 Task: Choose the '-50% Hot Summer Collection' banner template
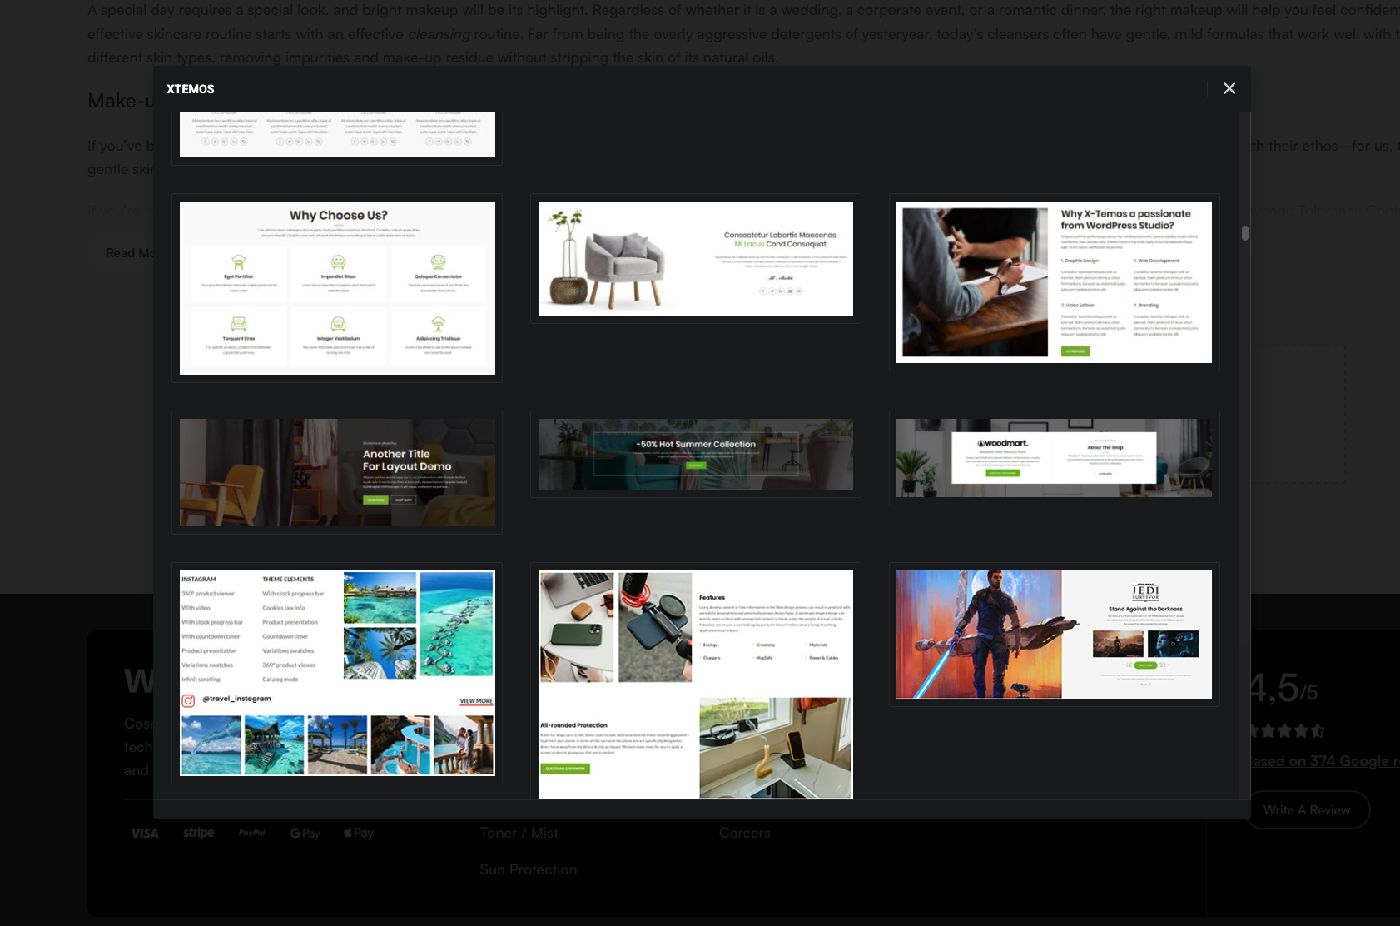coord(696,454)
